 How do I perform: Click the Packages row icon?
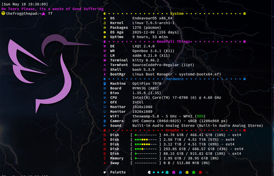(x=105, y=28)
